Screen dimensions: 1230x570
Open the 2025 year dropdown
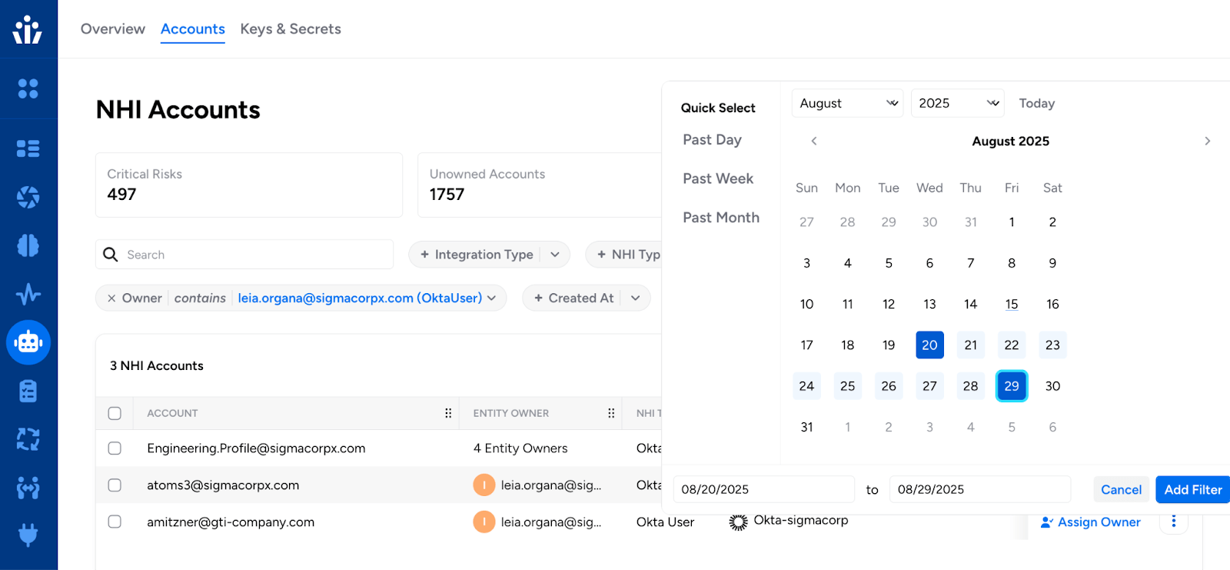[x=957, y=103]
